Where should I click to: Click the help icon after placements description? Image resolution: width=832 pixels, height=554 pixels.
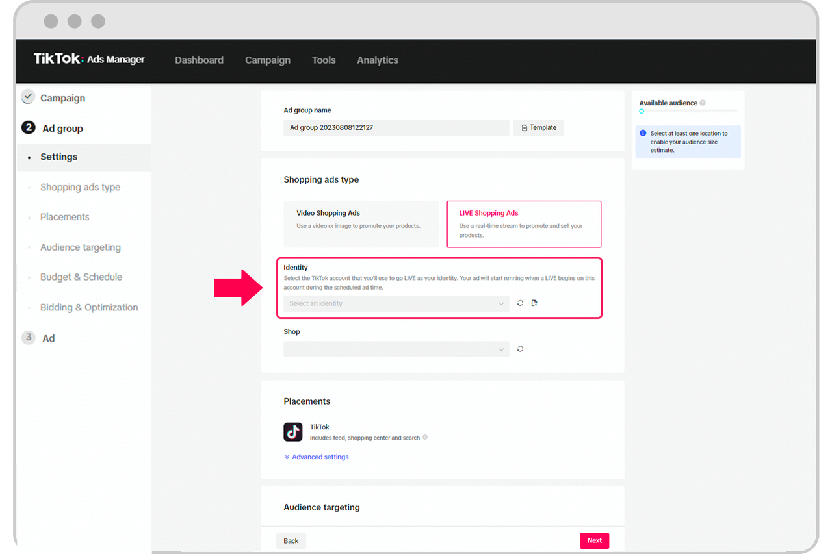tap(425, 438)
